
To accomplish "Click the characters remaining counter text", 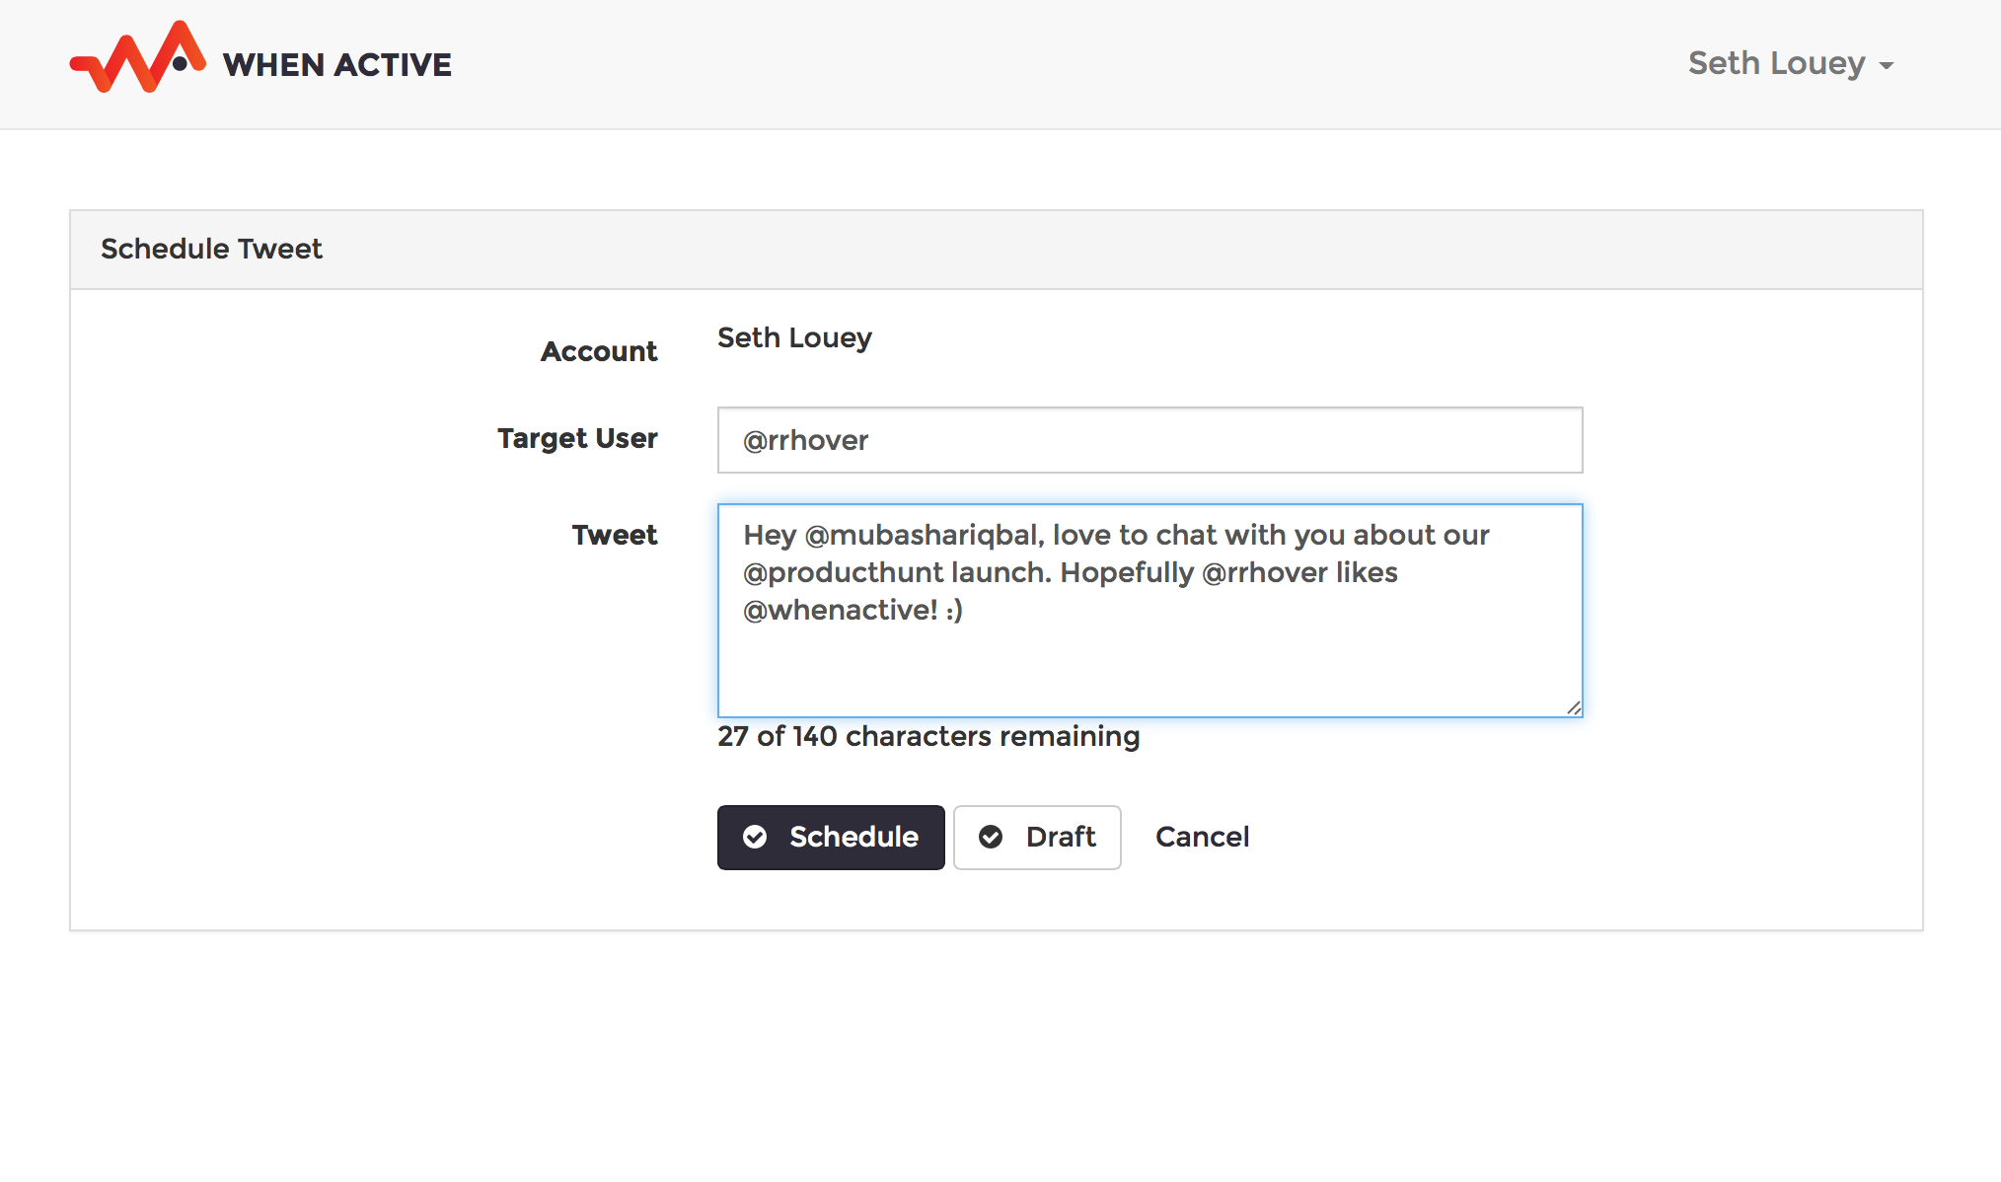I will (x=927, y=736).
